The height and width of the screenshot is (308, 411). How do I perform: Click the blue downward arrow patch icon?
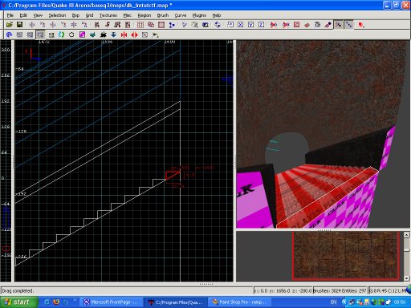[113, 34]
